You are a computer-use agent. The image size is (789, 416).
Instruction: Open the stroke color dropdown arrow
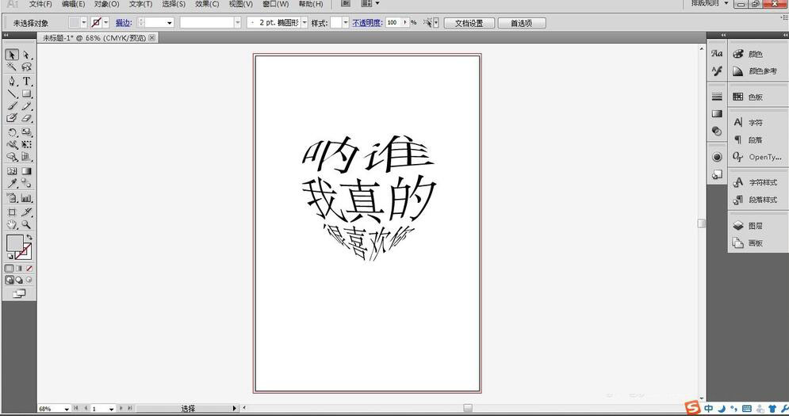[105, 23]
